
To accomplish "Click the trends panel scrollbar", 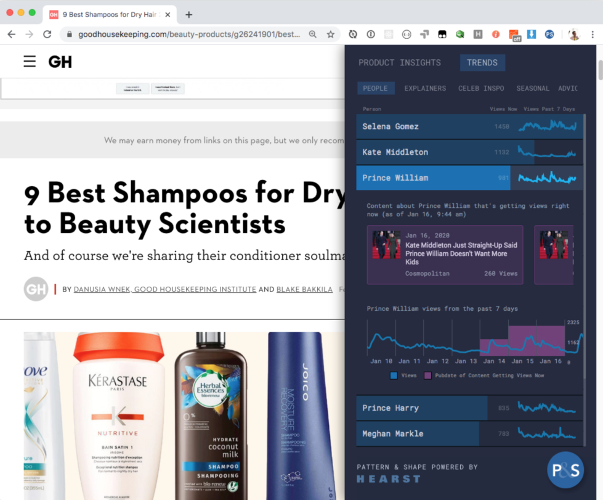I will [585, 247].
